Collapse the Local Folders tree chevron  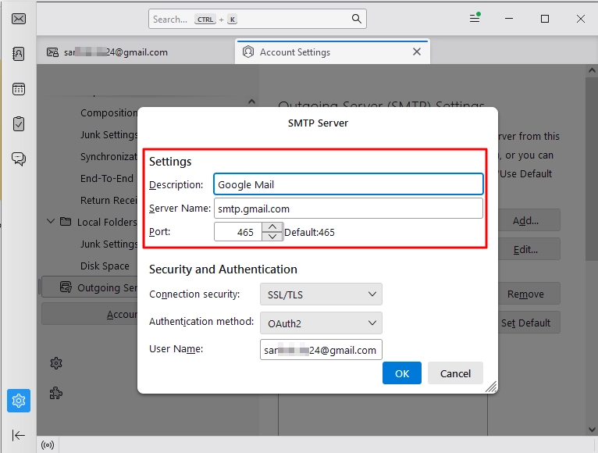[50, 221]
